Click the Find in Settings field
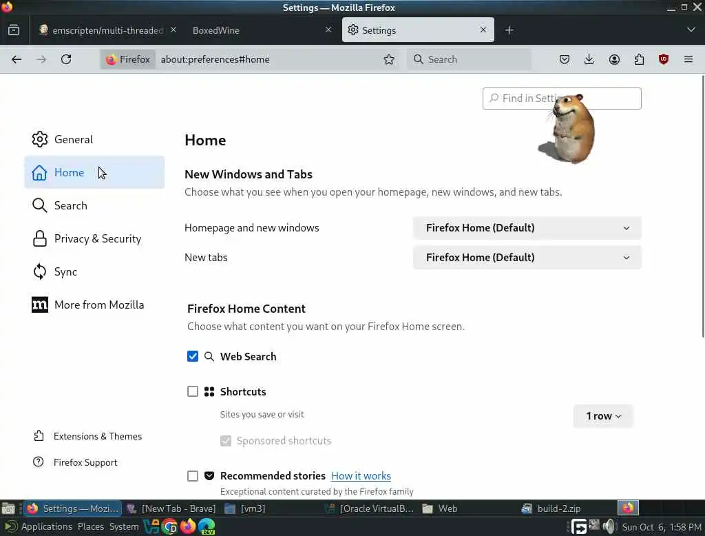 click(x=562, y=99)
